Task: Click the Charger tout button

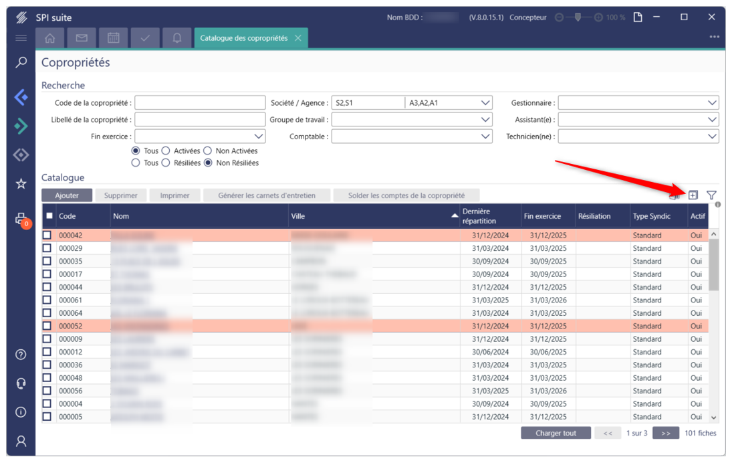Action: (556, 433)
